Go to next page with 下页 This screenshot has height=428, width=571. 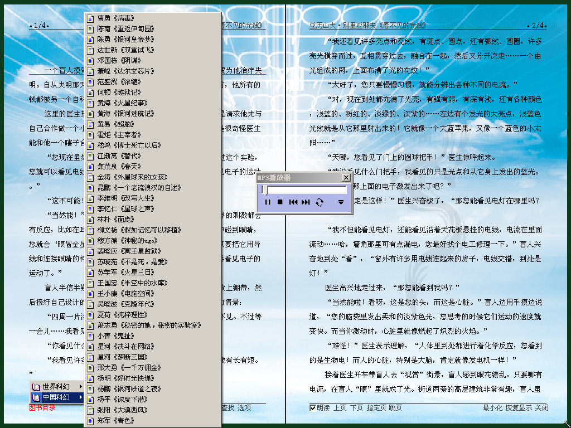[x=356, y=408]
